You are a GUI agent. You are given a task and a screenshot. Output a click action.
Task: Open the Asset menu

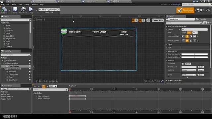click(14, 5)
